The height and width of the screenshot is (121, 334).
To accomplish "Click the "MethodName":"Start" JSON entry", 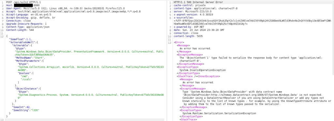I will click(30, 58).
